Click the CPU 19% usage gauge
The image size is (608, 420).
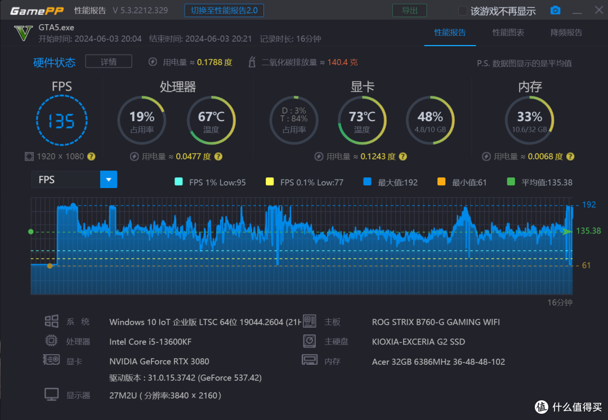142,120
